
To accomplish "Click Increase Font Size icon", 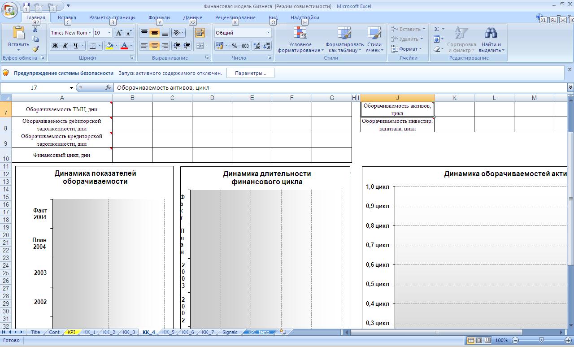I will pos(119,33).
